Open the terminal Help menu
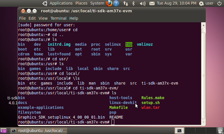 tap(74, 18)
